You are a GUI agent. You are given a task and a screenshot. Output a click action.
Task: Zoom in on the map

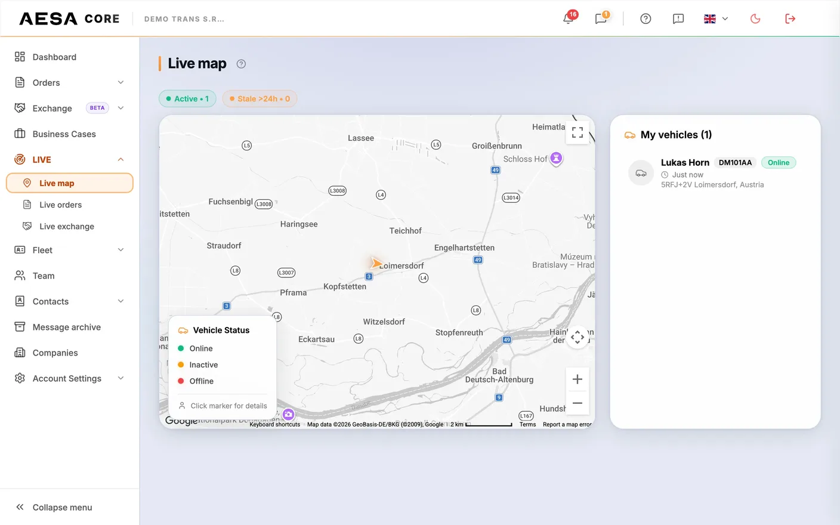pos(577,379)
